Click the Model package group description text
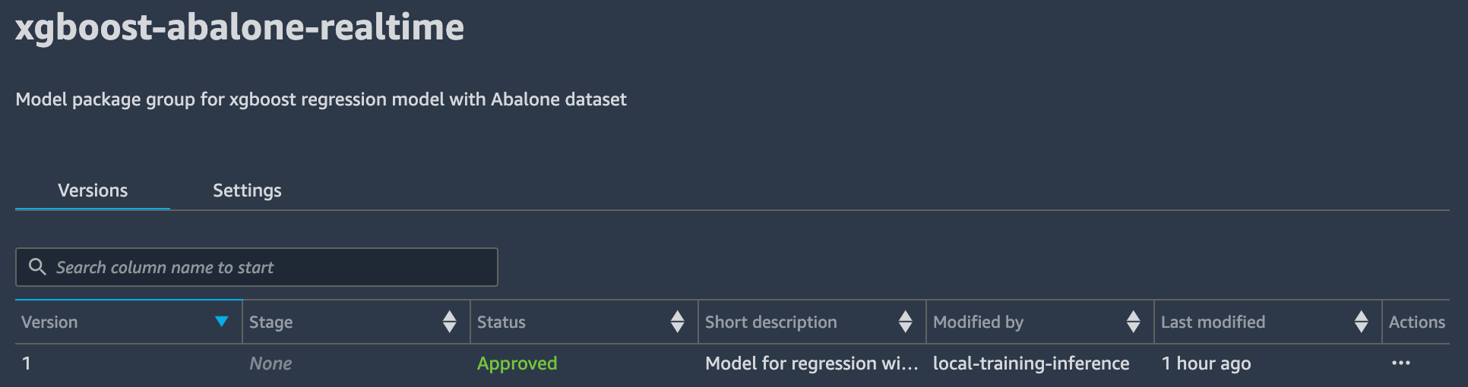 coord(321,99)
